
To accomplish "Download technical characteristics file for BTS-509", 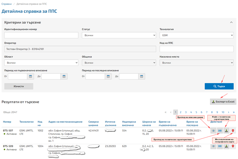I will pos(226,146).
